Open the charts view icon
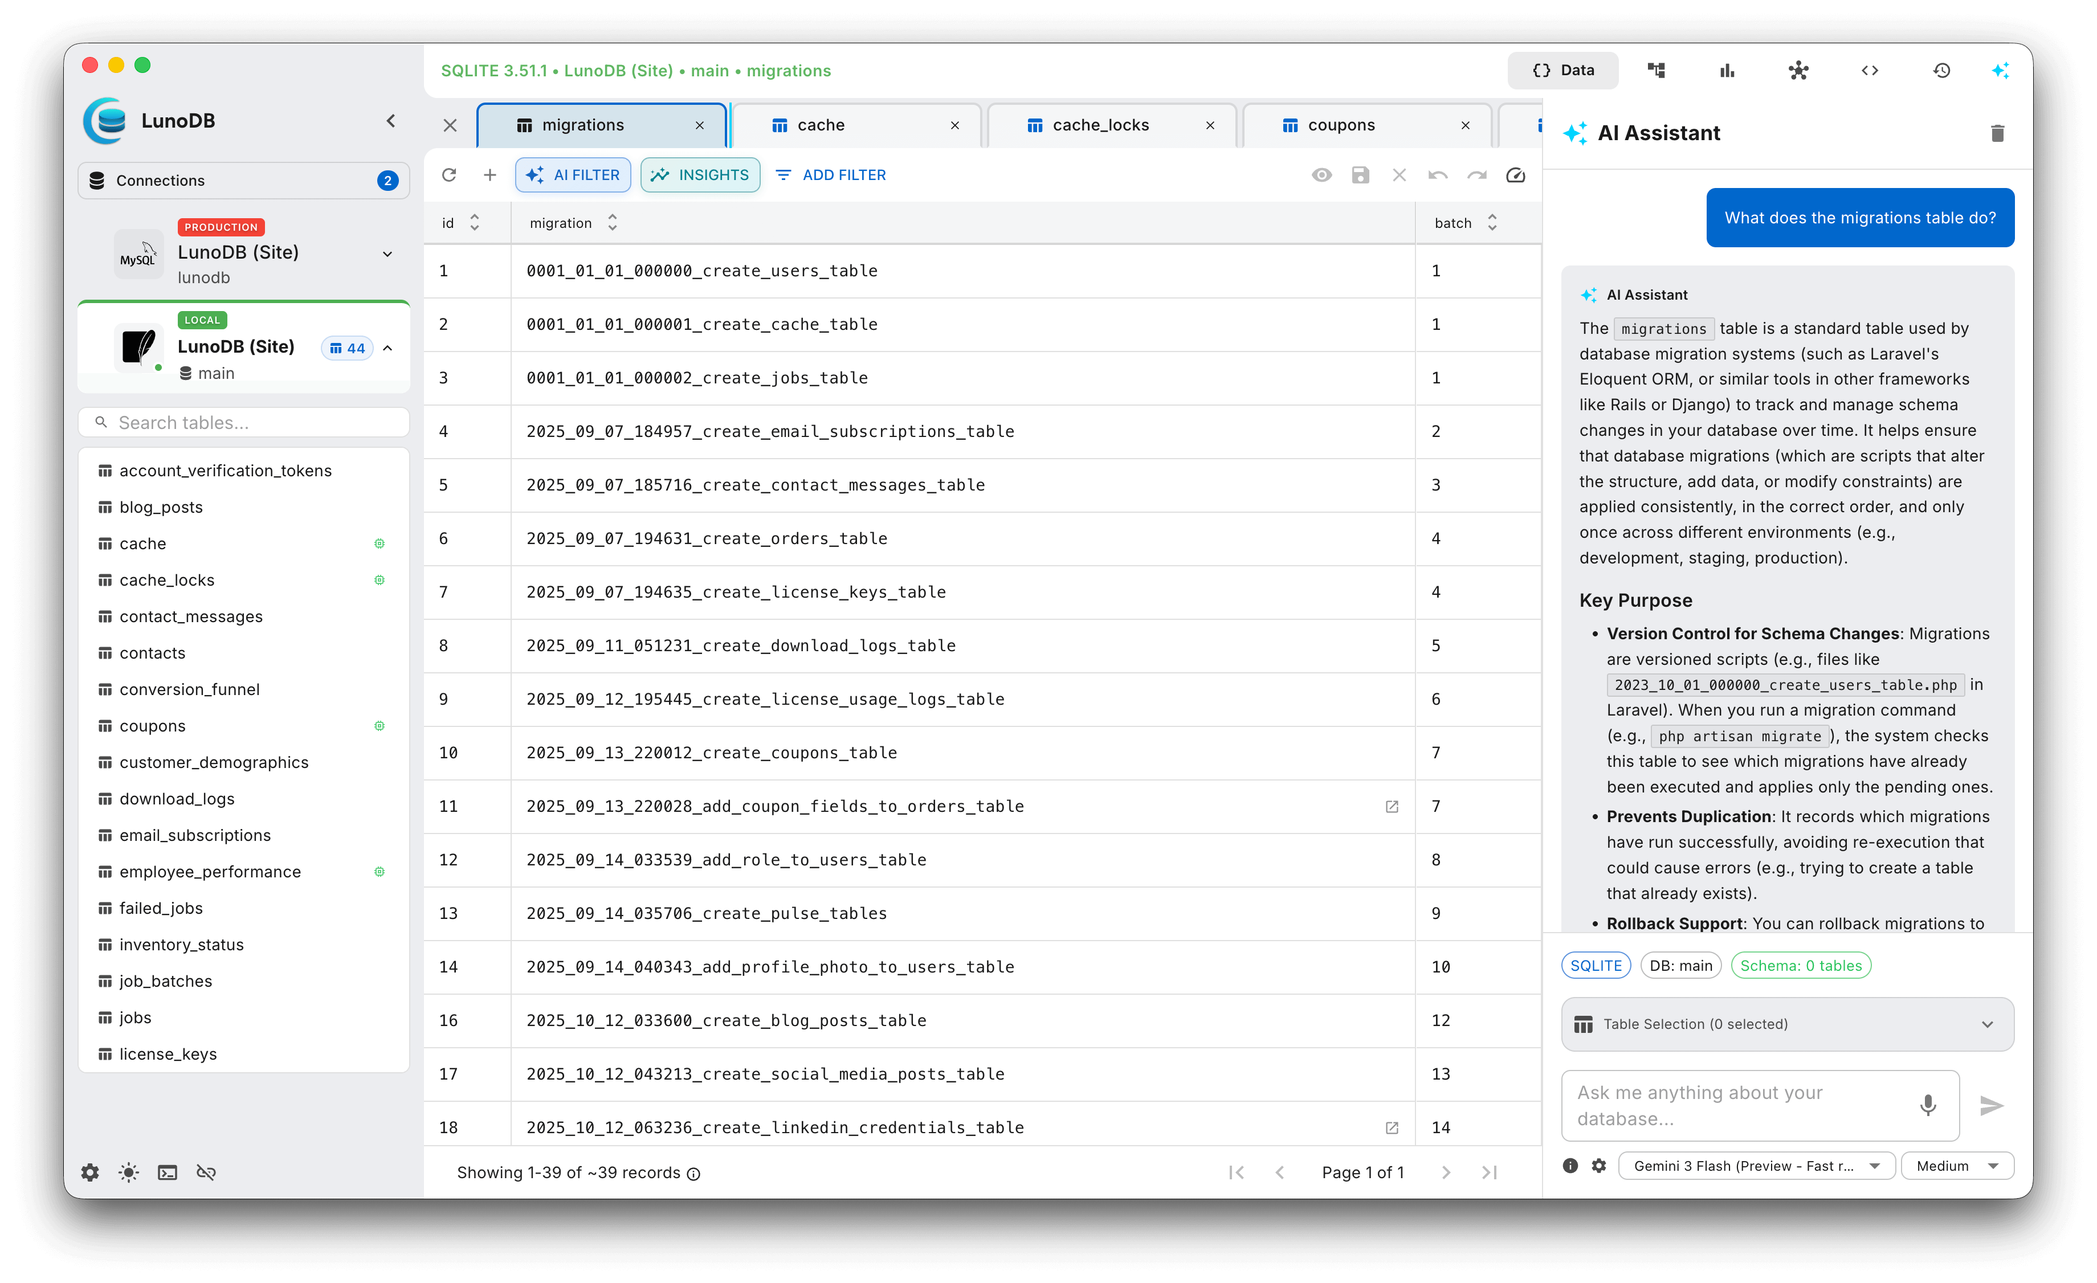The width and height of the screenshot is (2097, 1283). pyautogui.click(x=1727, y=70)
